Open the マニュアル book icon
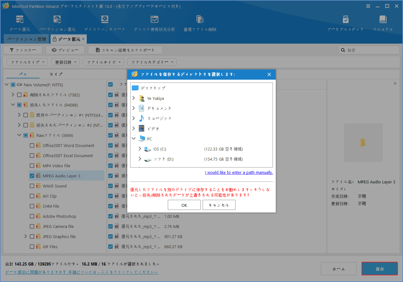403x282 pixels. pyautogui.click(x=383, y=20)
